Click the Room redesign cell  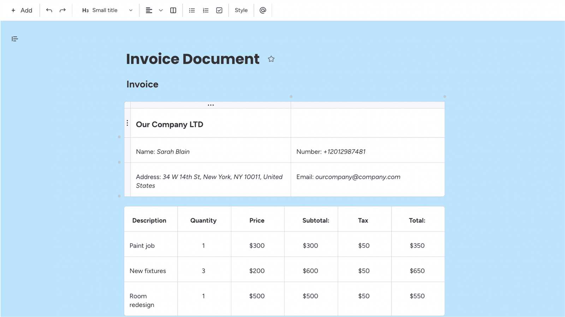(151, 299)
